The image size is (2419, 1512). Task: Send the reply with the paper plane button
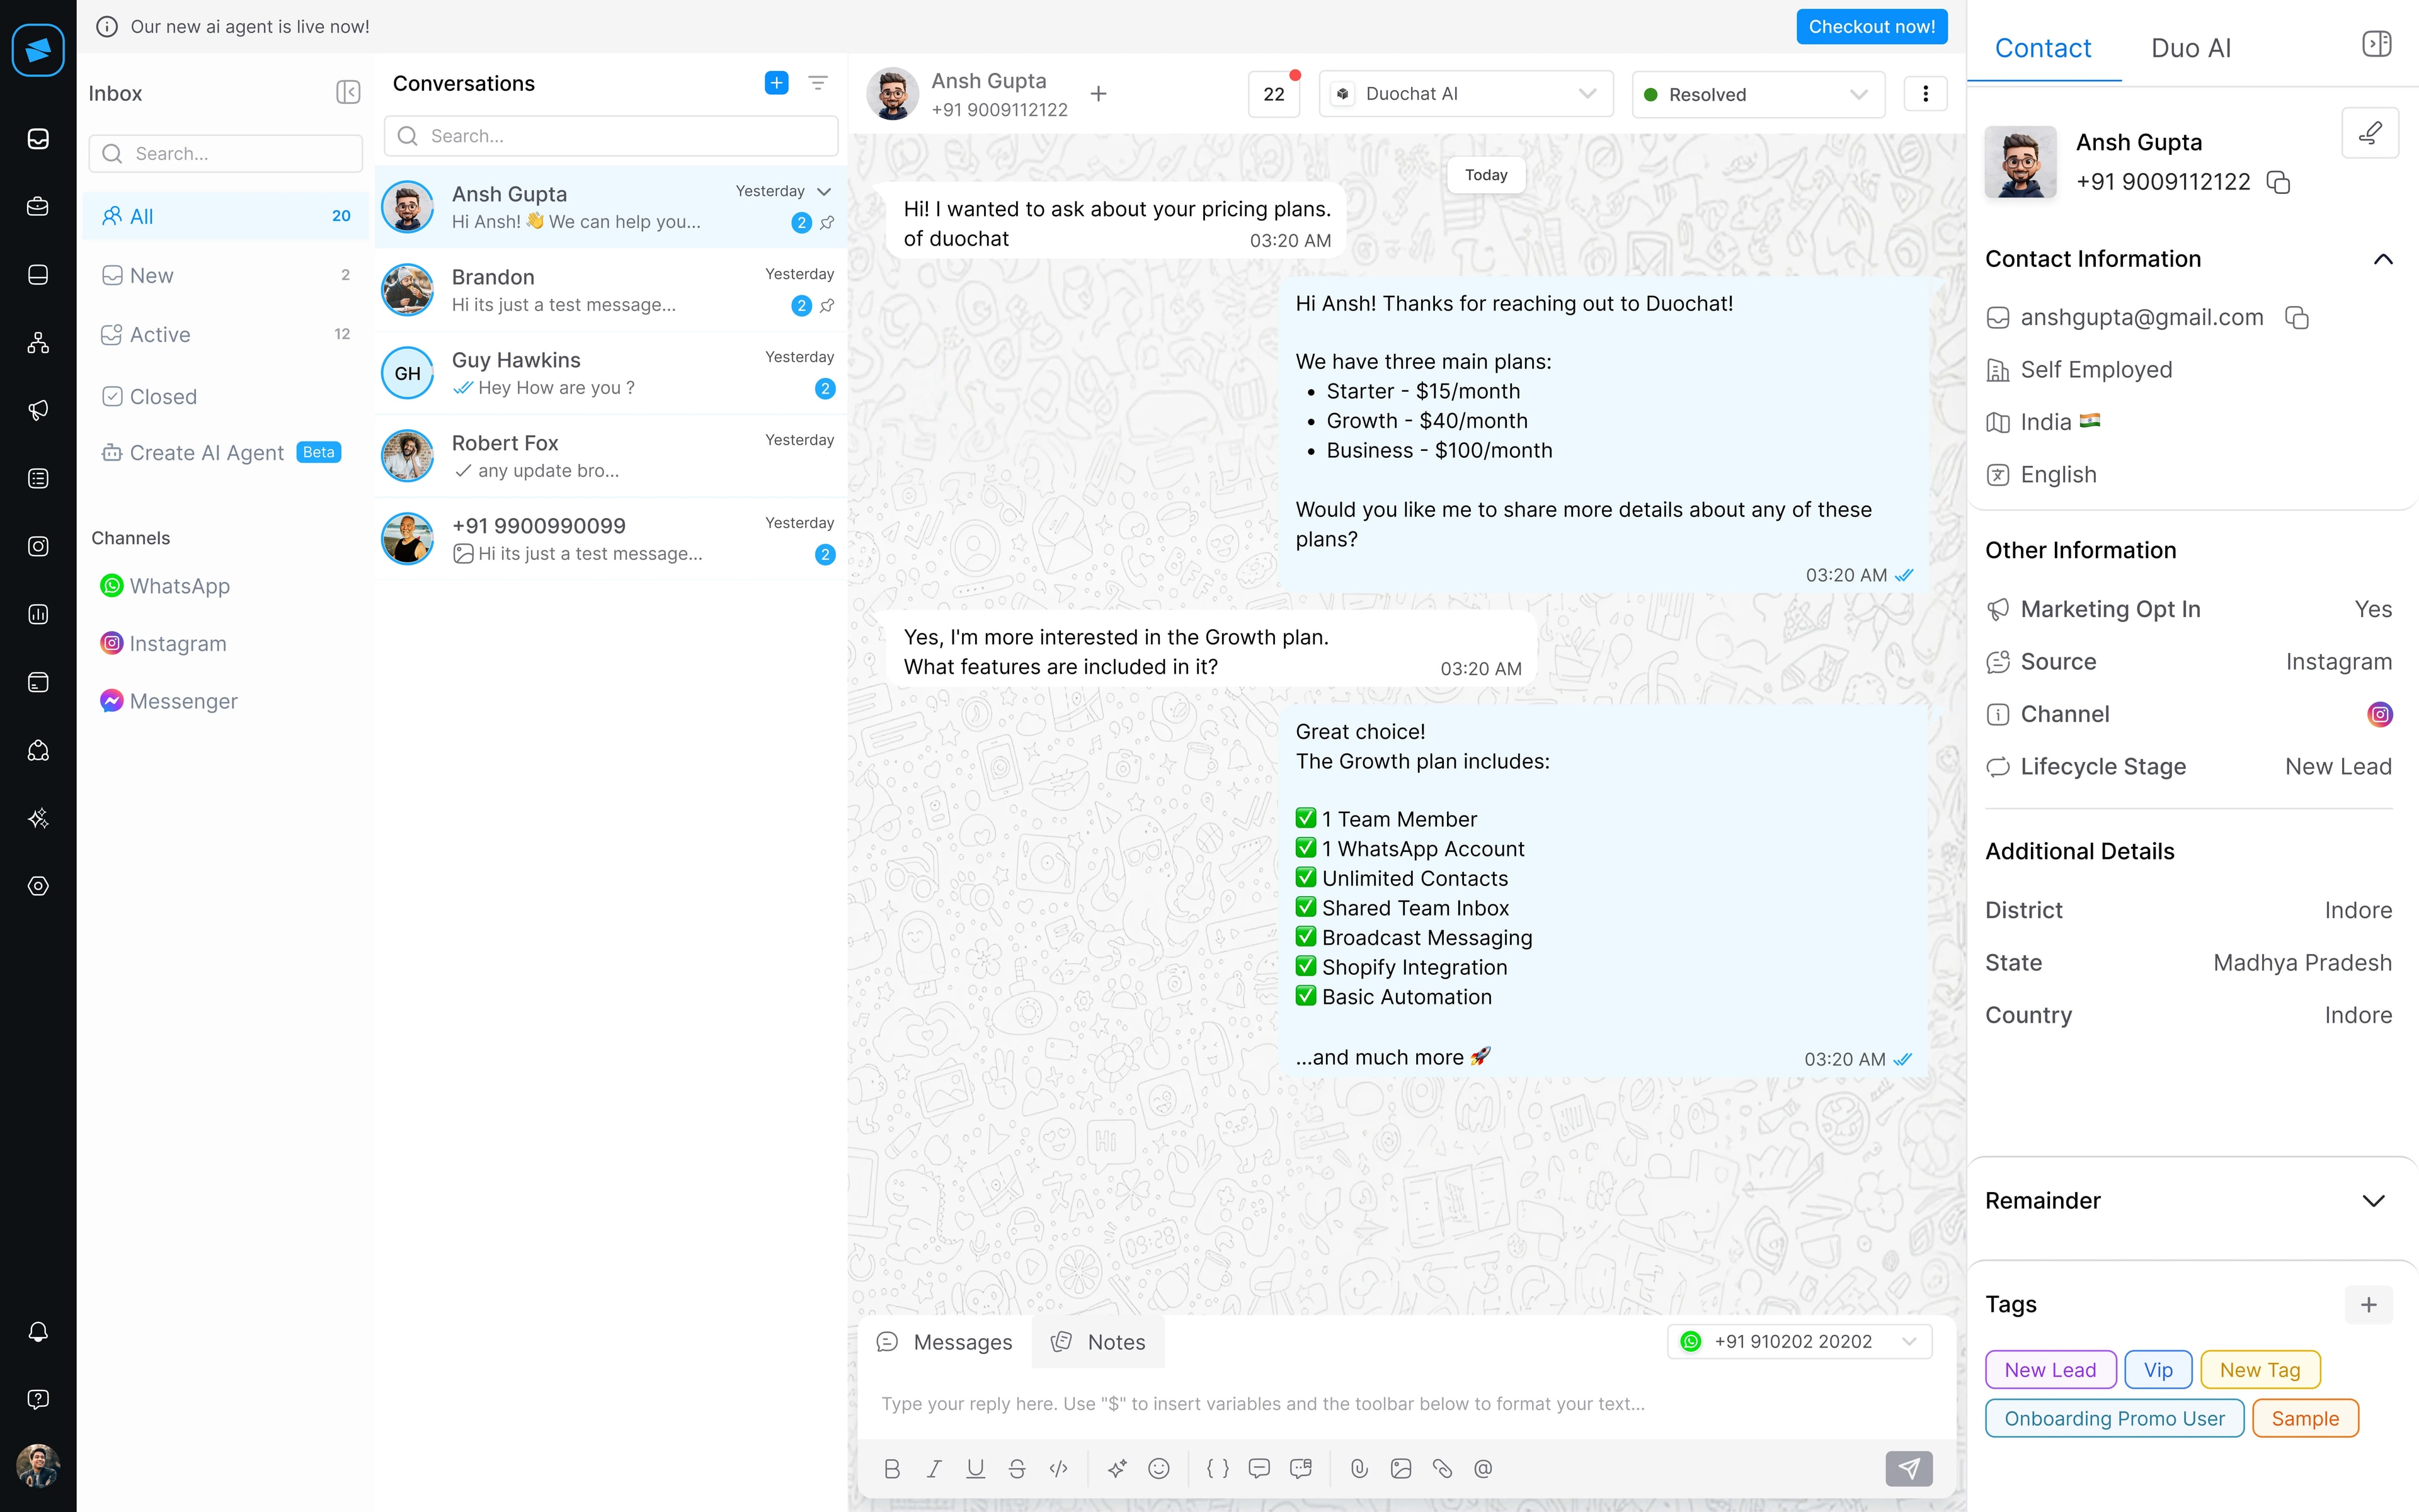pos(1907,1468)
